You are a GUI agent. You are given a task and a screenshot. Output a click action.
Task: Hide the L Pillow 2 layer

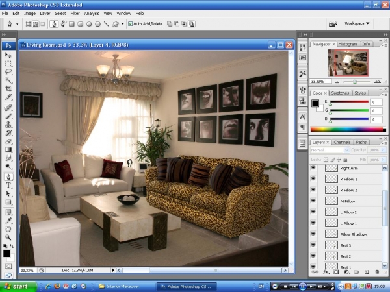tap(313, 212)
